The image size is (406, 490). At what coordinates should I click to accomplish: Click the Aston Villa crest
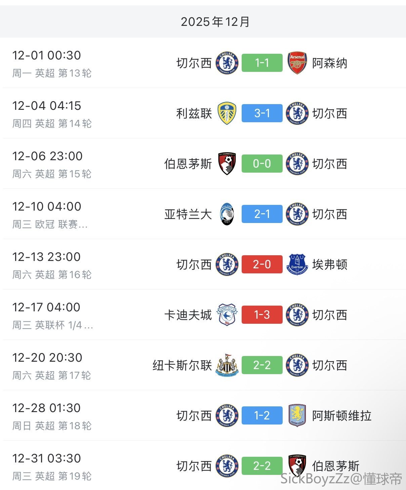(x=297, y=415)
